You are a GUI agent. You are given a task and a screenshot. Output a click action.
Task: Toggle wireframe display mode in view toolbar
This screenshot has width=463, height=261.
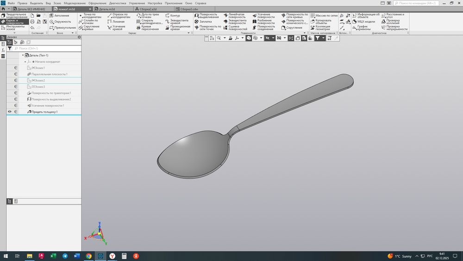256,38
